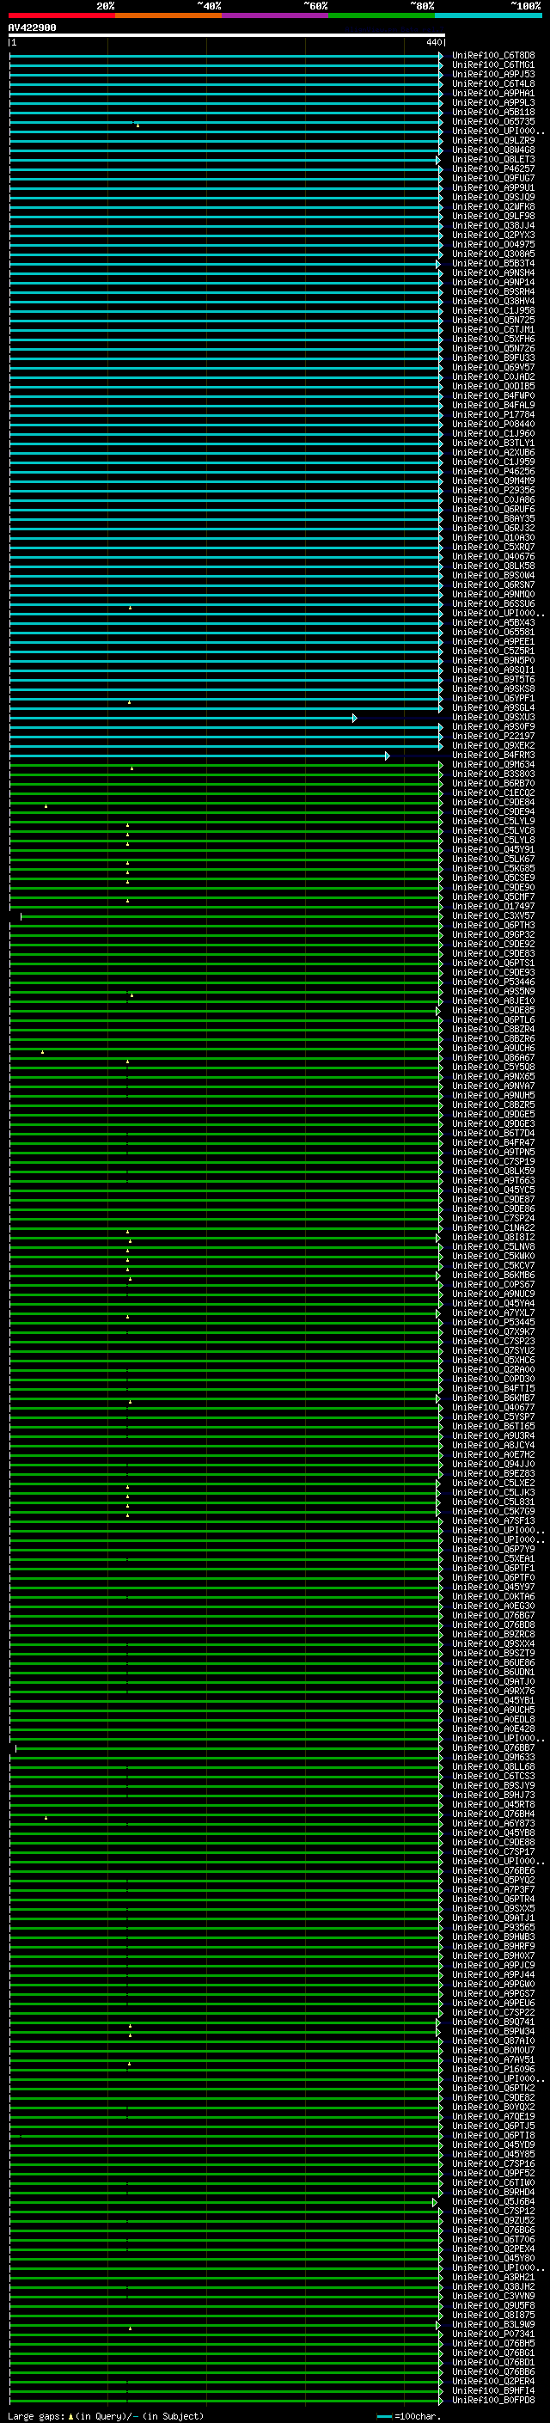Select hit UniRef100_C5LYL9
The image size is (550, 2423).
(x=493, y=821)
